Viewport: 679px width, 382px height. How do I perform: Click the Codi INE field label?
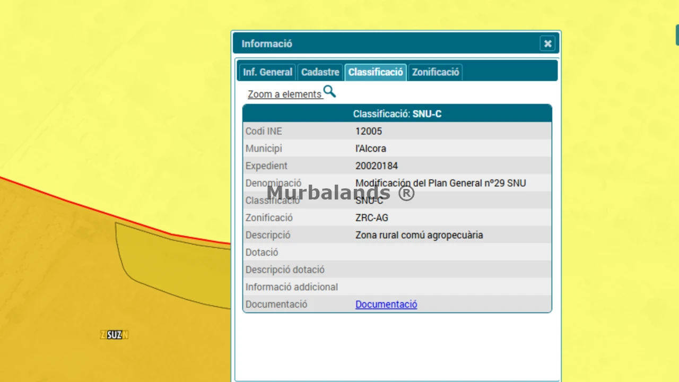coord(264,131)
